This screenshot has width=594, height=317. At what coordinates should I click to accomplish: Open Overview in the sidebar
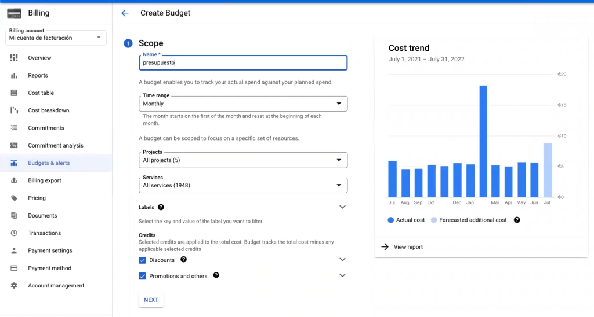click(56, 58)
